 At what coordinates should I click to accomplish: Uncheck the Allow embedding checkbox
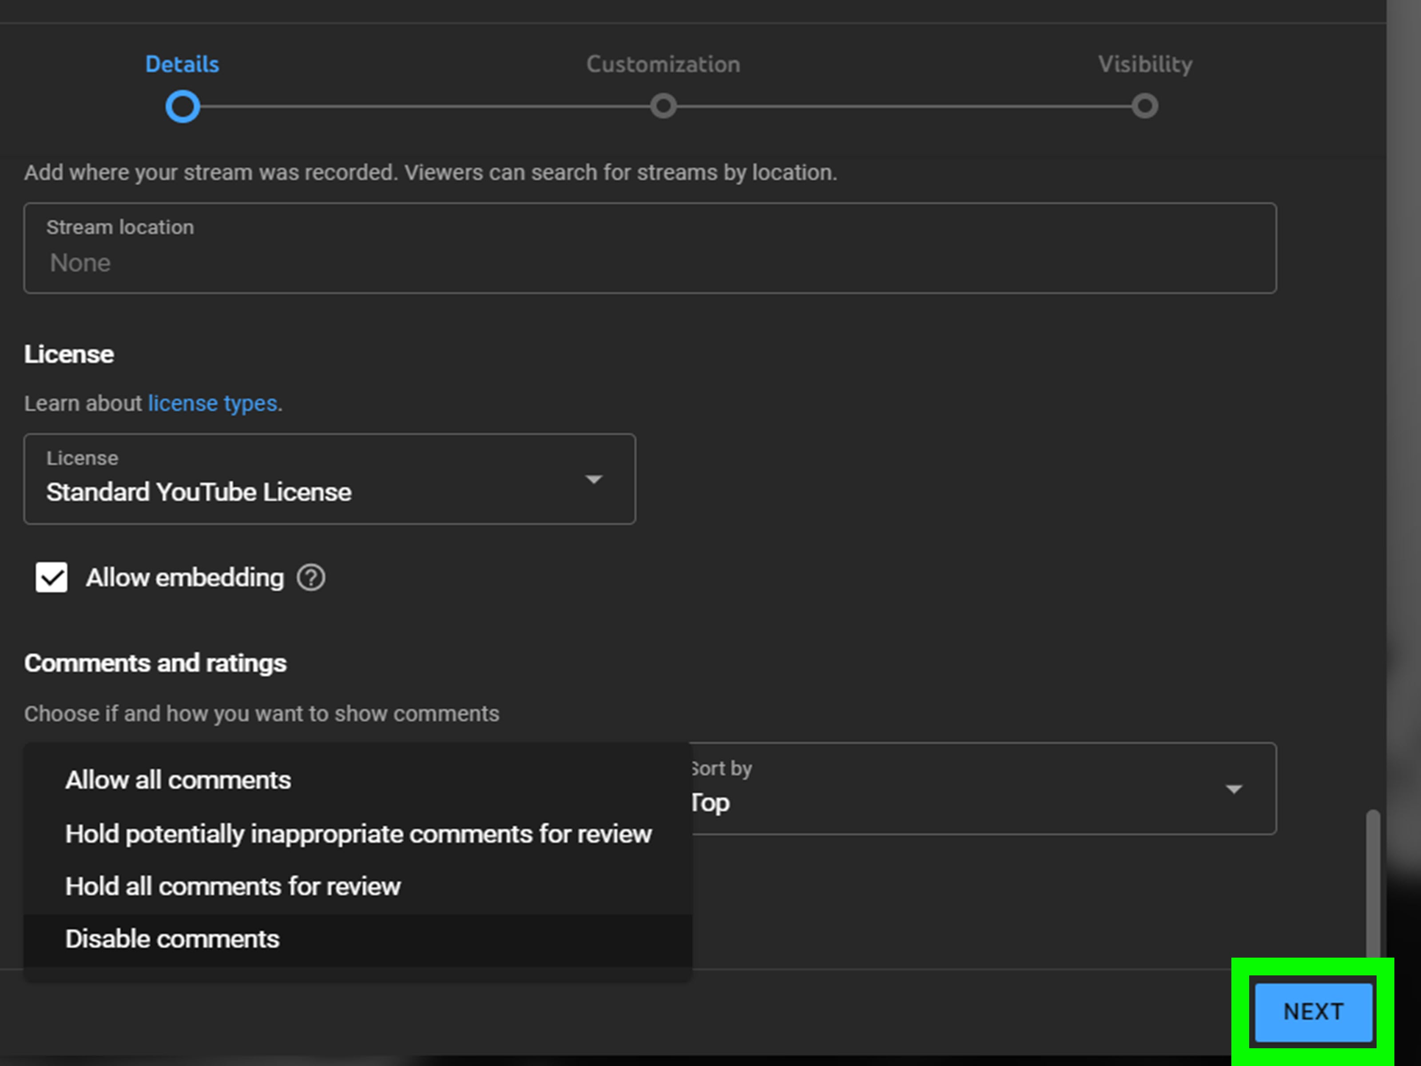[52, 578]
